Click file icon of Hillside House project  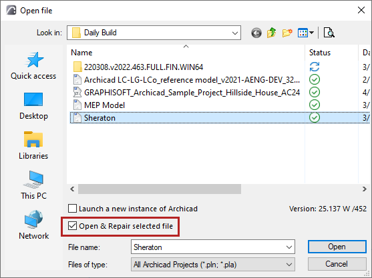(77, 92)
